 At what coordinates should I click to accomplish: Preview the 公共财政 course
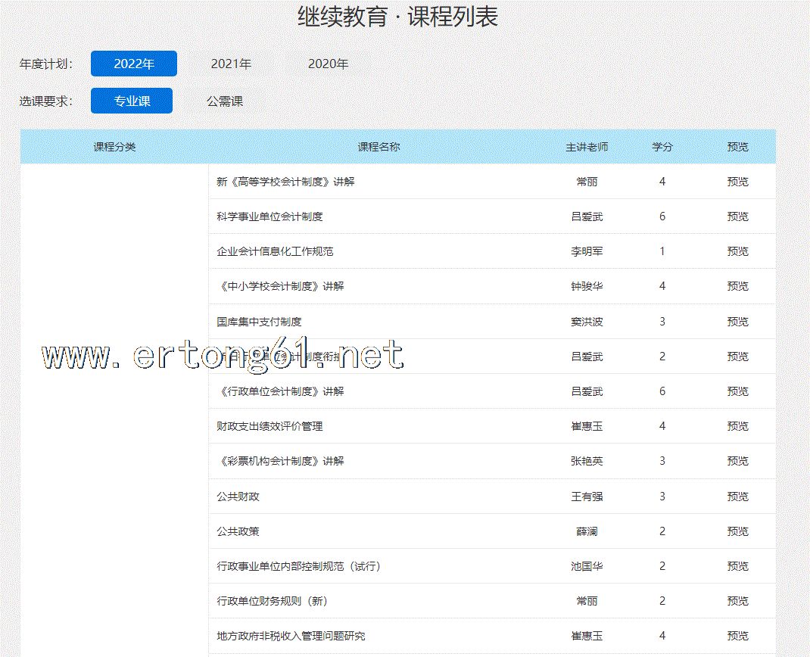click(x=737, y=497)
